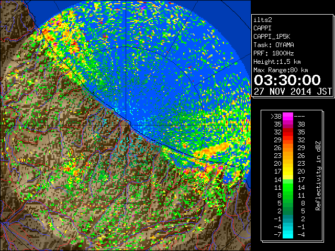Viewport: 335px width, 251px height.
Task: Click the 'Height:1.5 km' line
Action: (x=277, y=62)
